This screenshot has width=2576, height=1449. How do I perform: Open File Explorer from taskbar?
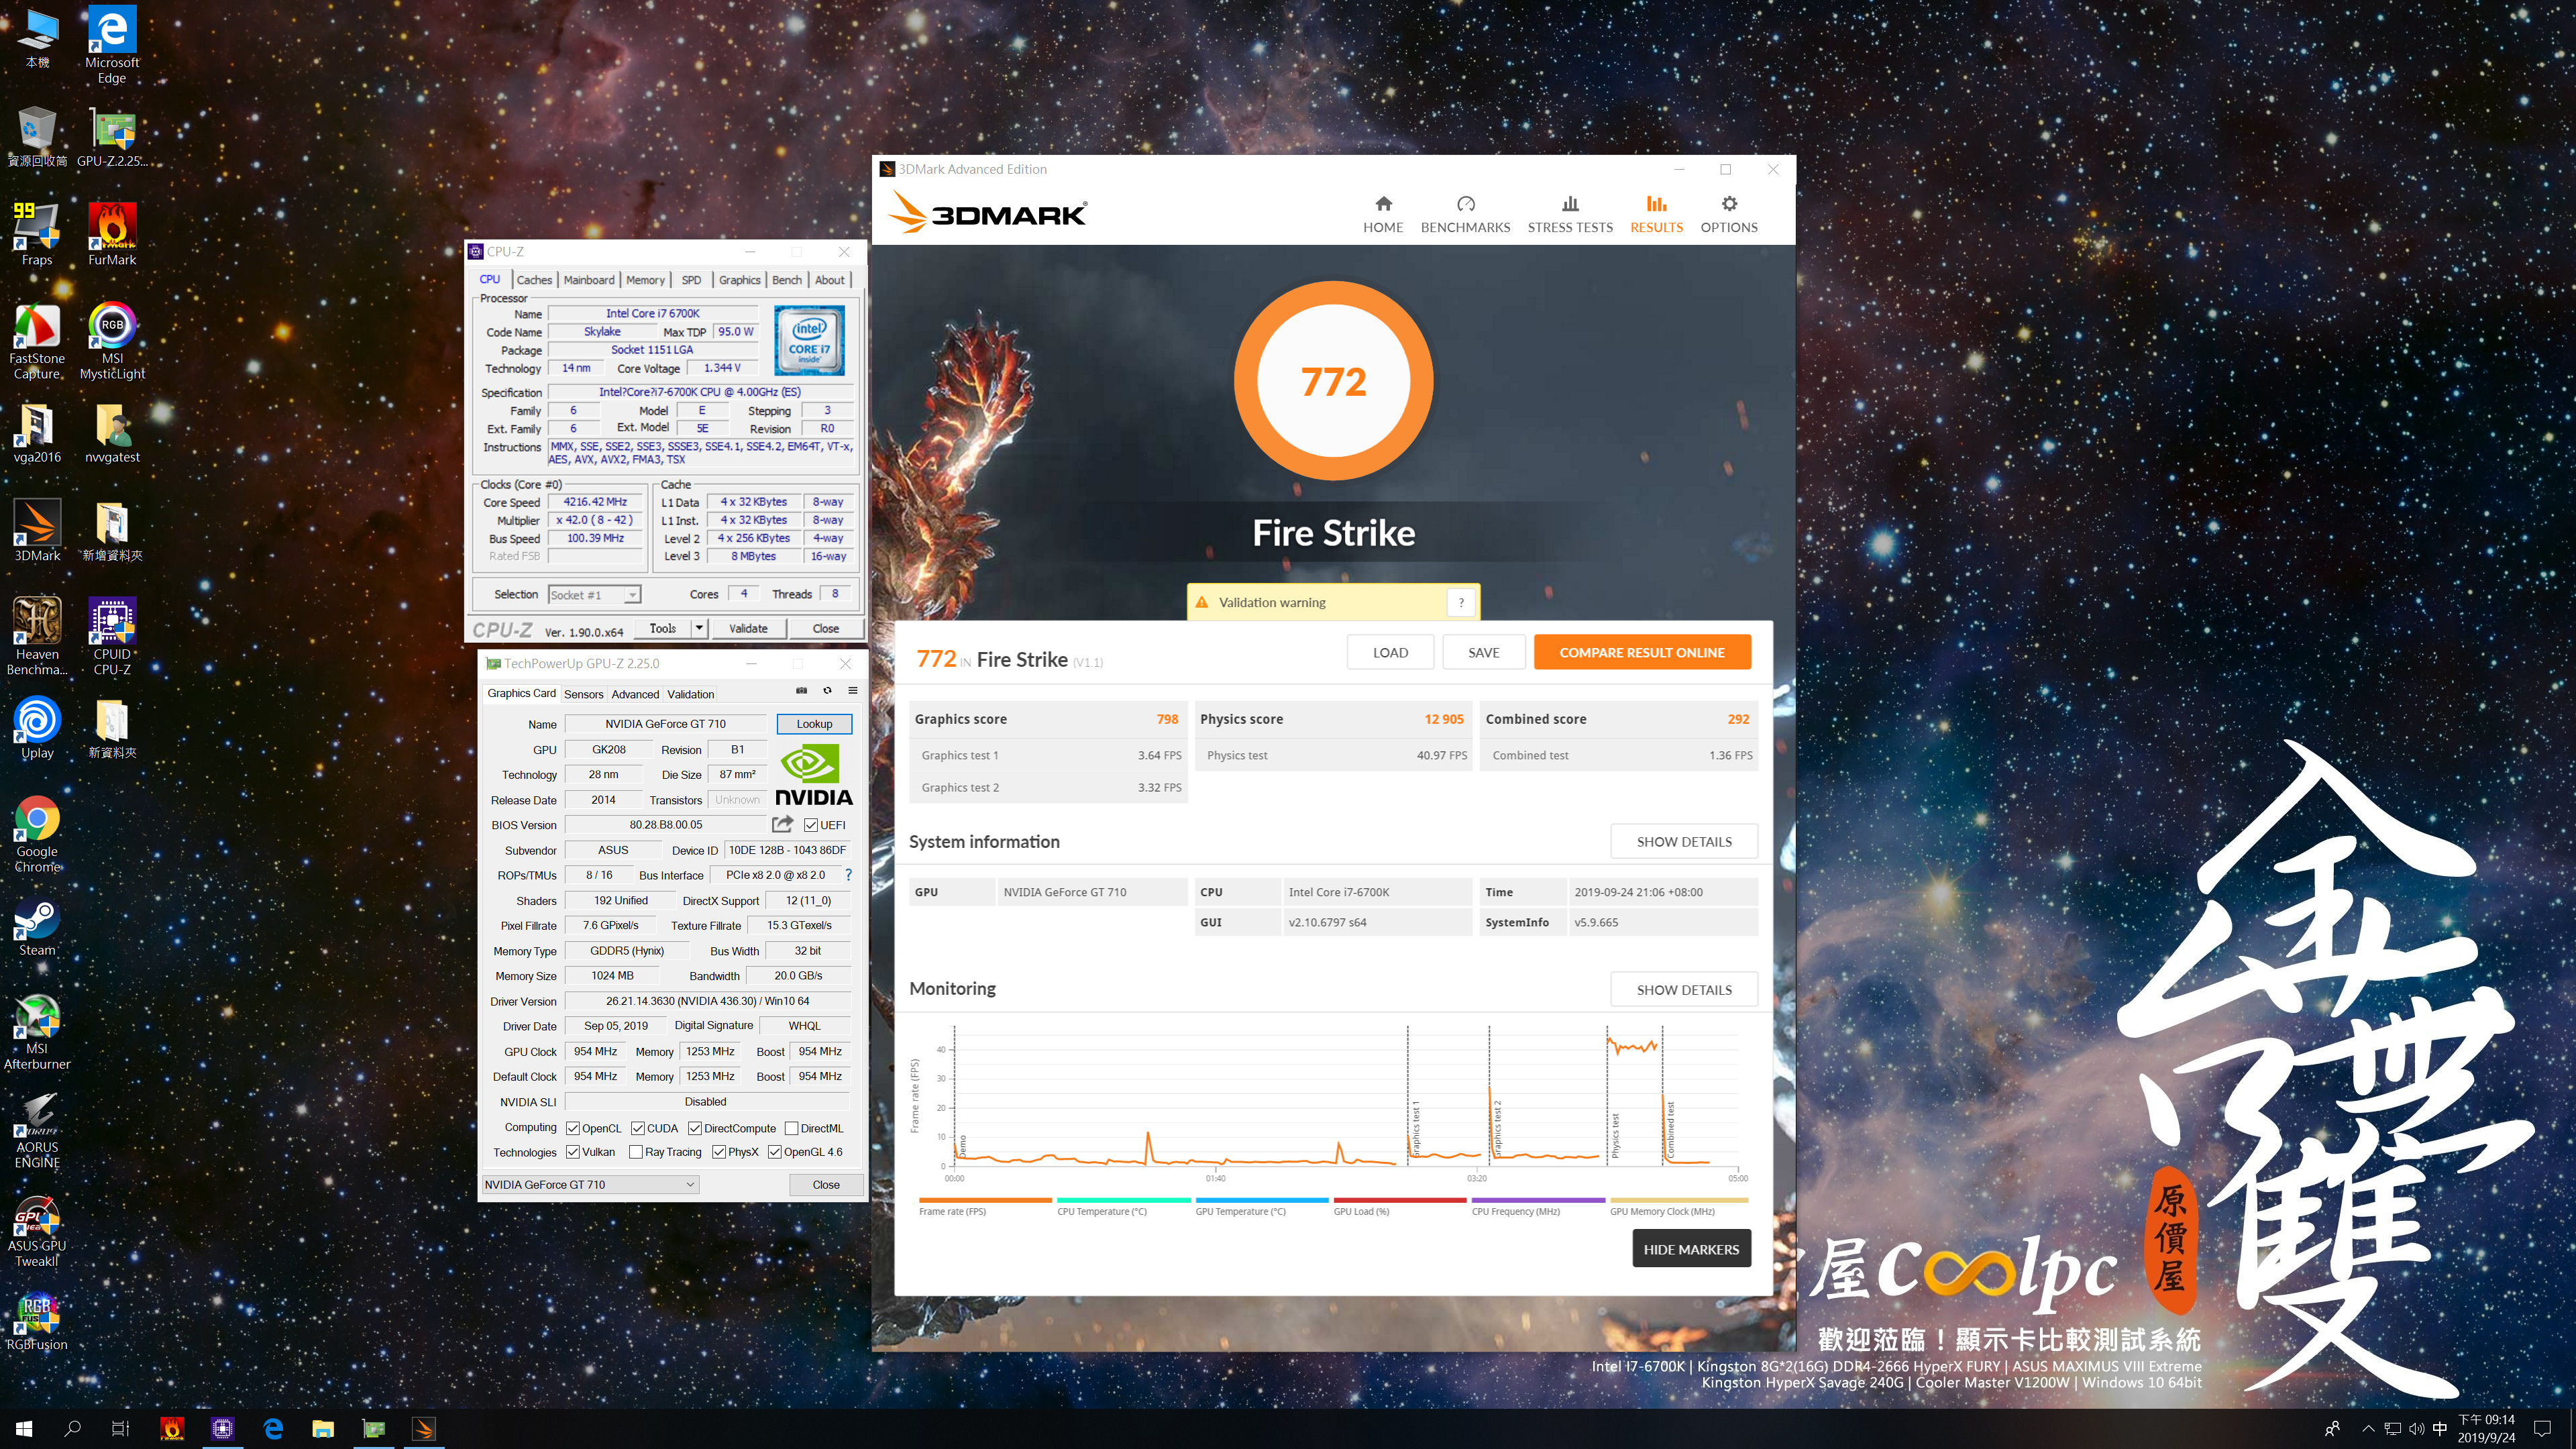point(323,1429)
